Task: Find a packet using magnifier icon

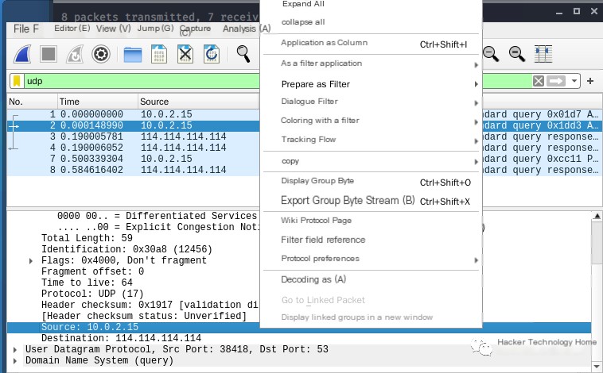Action: click(x=243, y=54)
